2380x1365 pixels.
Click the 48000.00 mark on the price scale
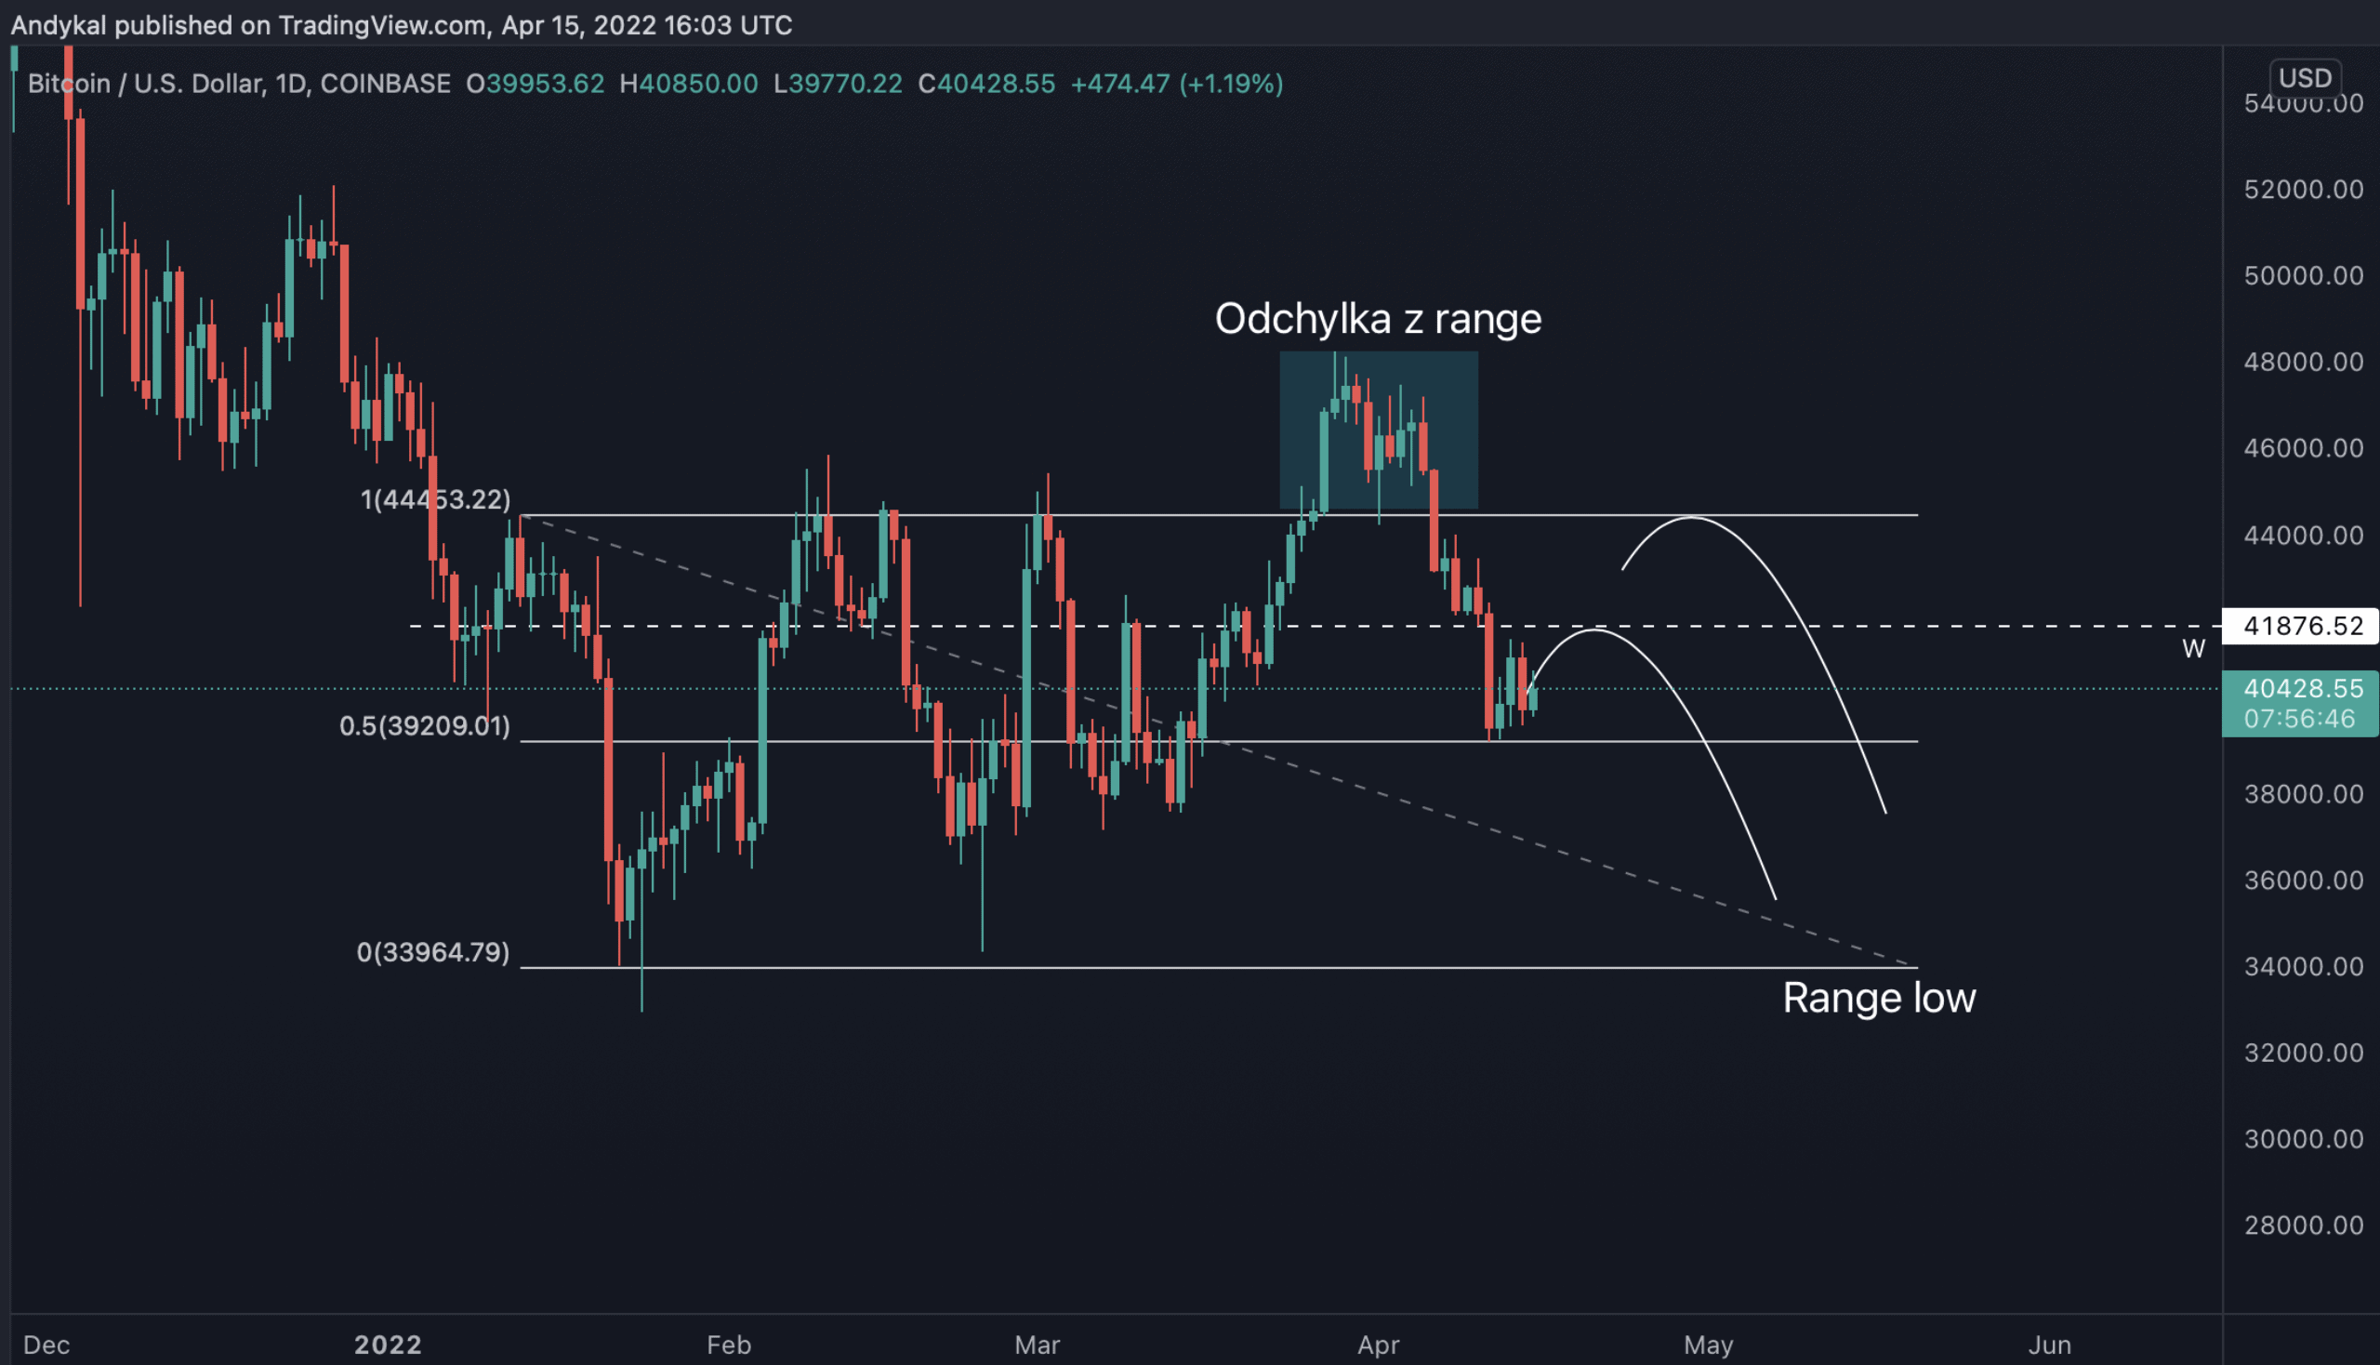tap(2302, 362)
